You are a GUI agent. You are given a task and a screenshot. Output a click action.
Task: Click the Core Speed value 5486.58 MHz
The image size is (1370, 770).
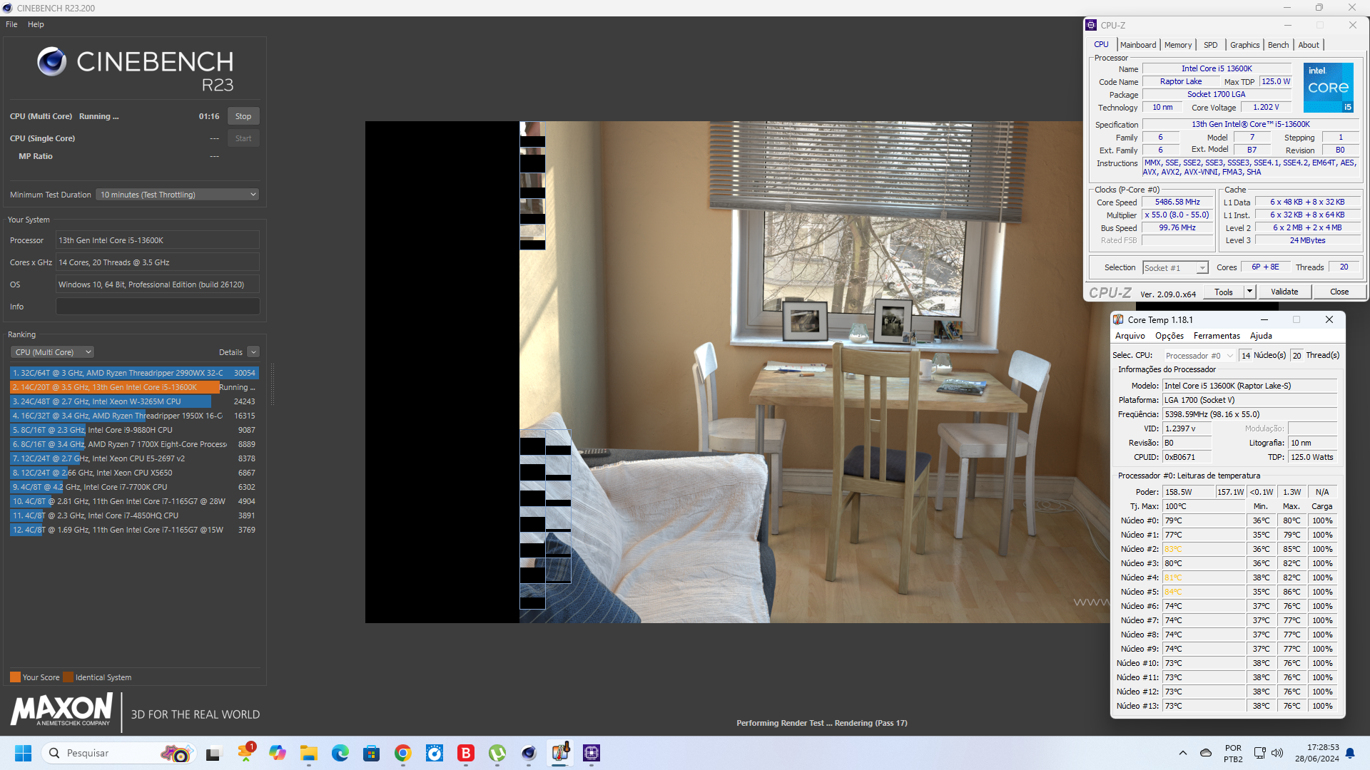click(1177, 202)
